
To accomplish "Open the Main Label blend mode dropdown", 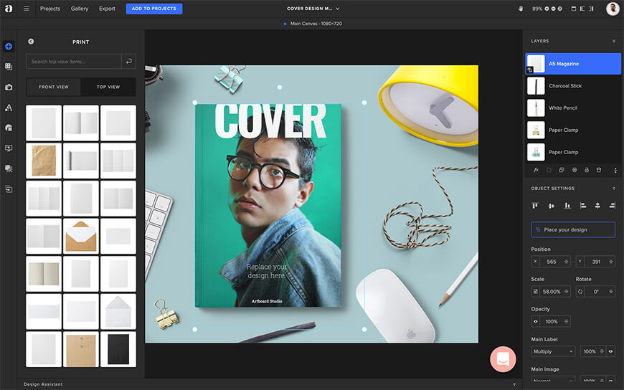I will [553, 351].
